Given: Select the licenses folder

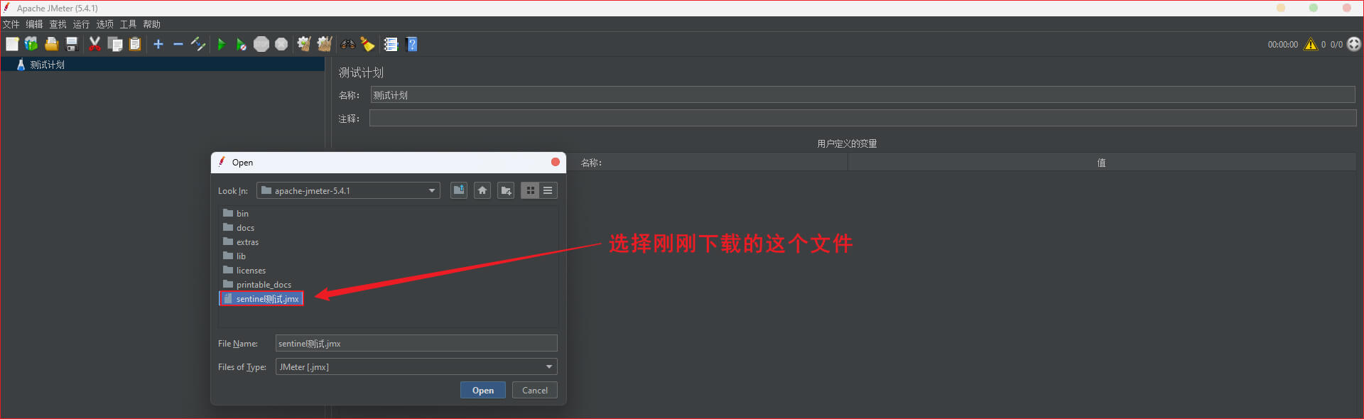Looking at the screenshot, I should coord(244,270).
